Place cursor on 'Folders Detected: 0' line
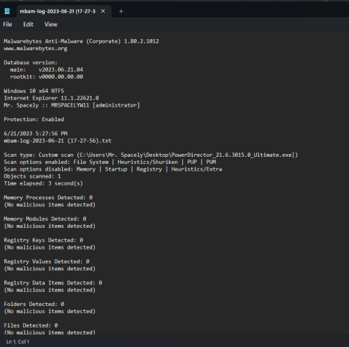The width and height of the screenshot is (349, 347). coord(34,304)
